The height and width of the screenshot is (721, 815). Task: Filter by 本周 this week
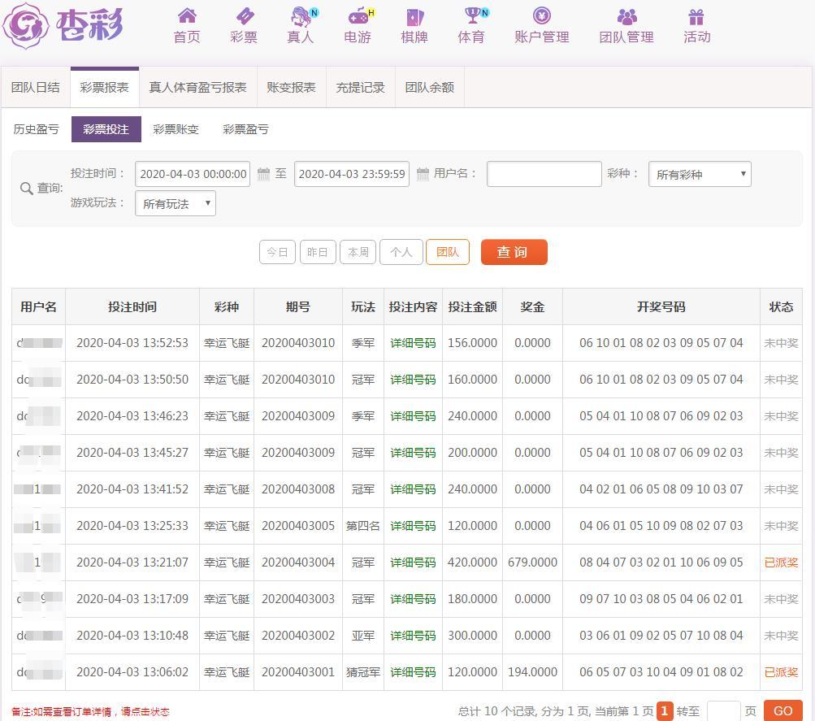358,252
